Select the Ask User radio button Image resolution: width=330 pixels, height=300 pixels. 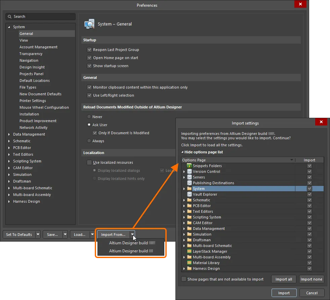pyautogui.click(x=89, y=124)
